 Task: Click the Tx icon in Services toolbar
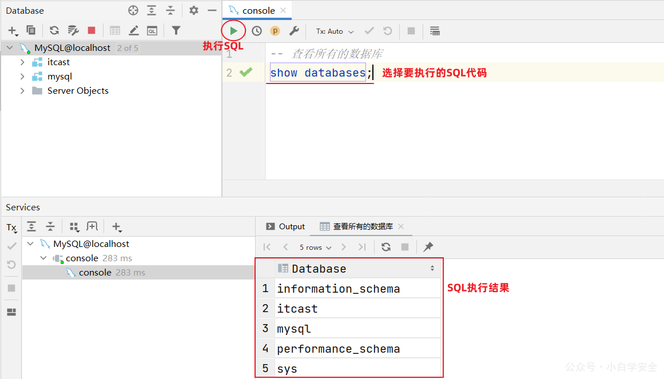[11, 228]
